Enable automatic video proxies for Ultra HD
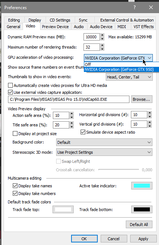The width and height of the screenshot is (159, 245). (x=10, y=85)
